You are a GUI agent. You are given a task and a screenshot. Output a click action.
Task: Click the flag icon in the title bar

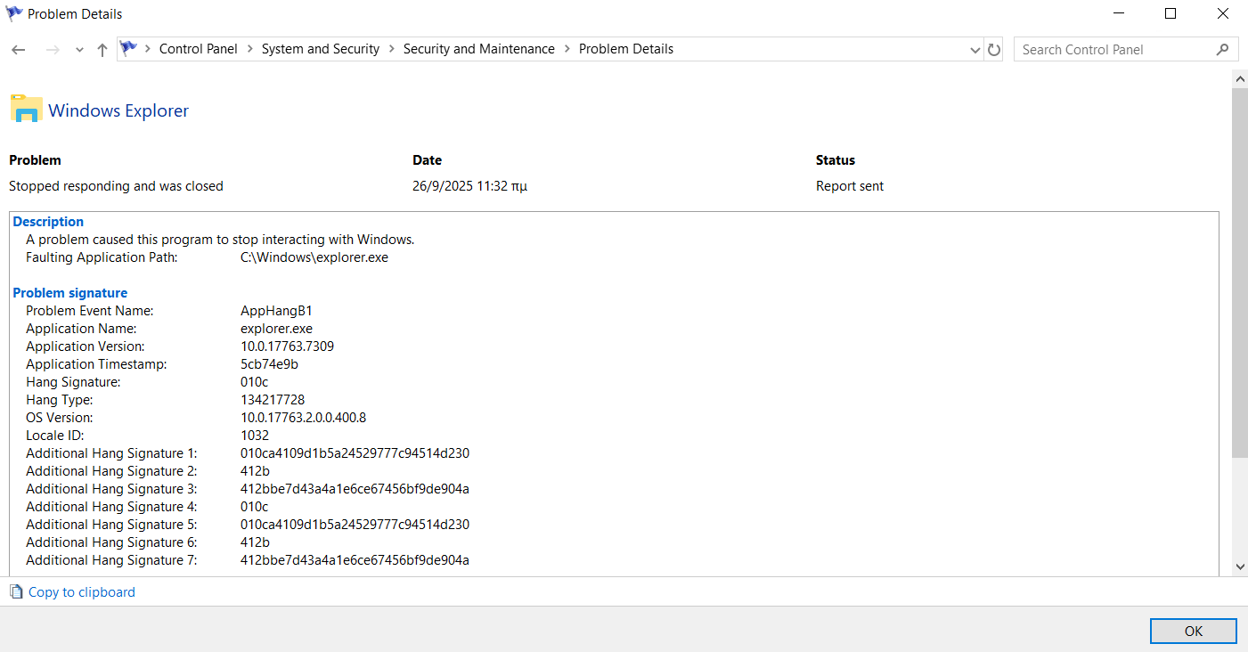click(x=13, y=14)
